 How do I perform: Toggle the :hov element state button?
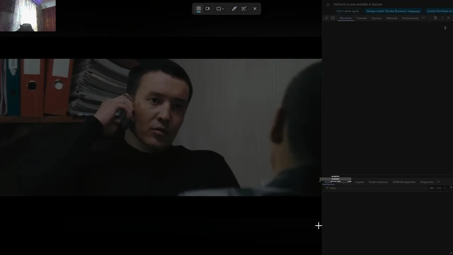pyautogui.click(x=432, y=188)
